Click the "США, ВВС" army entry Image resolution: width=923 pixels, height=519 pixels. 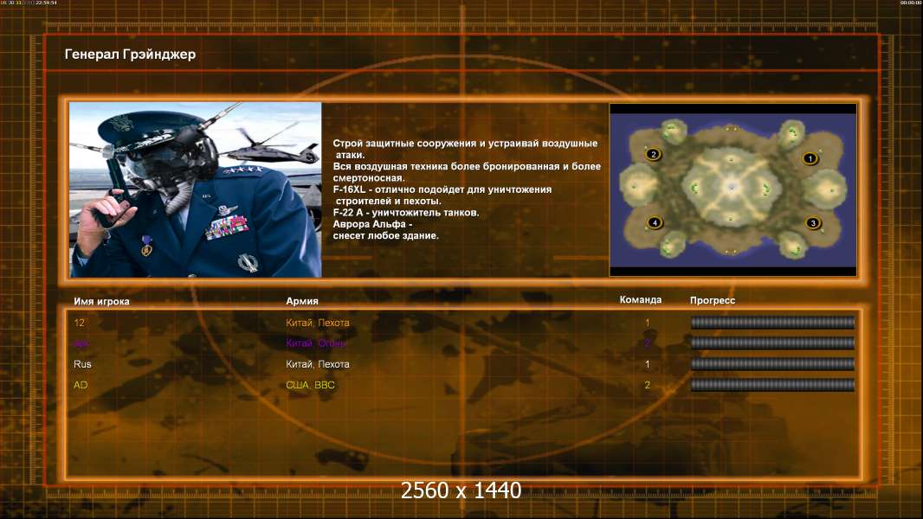310,385
